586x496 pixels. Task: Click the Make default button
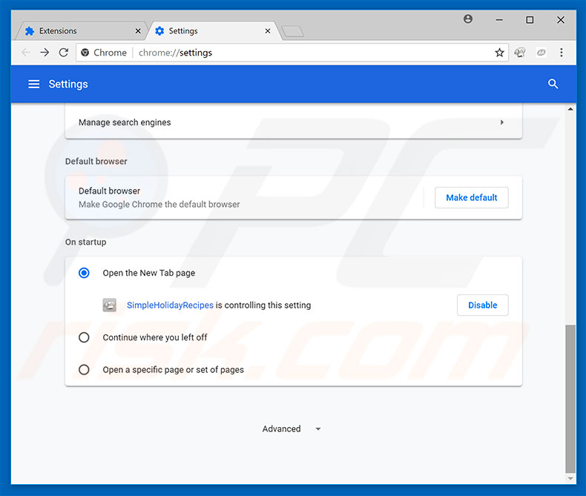click(472, 198)
